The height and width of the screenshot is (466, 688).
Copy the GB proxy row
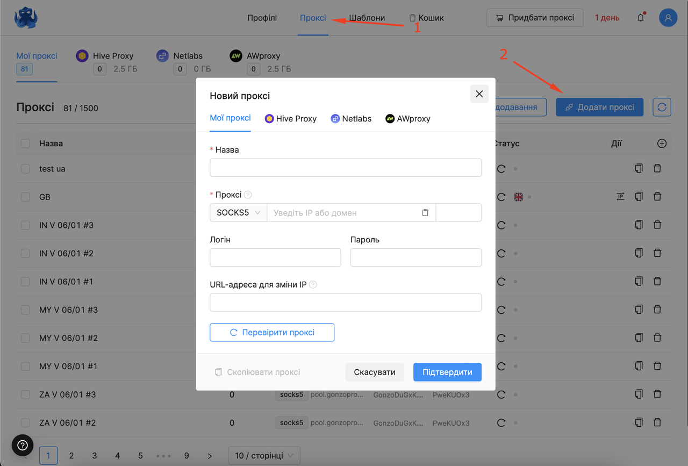[639, 197]
